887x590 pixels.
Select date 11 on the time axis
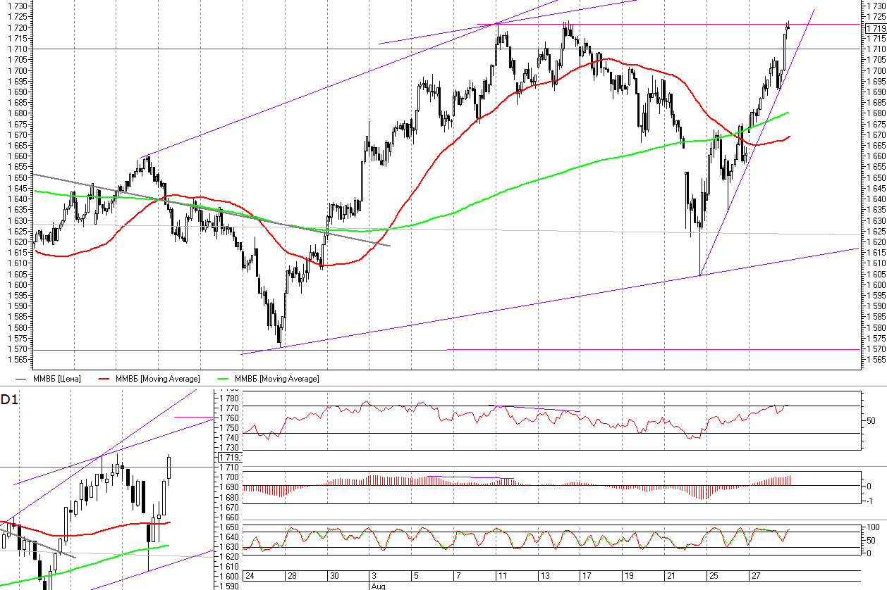501,576
